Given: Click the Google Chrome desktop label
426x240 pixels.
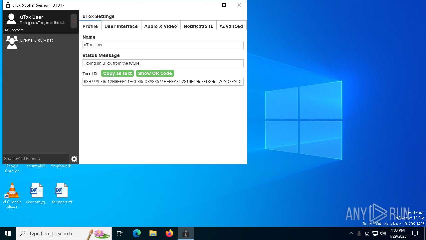Looking at the screenshot, I should point(12,169).
